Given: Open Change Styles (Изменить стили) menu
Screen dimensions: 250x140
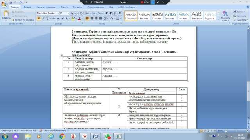Looking at the screenshot, I should point(225,16).
